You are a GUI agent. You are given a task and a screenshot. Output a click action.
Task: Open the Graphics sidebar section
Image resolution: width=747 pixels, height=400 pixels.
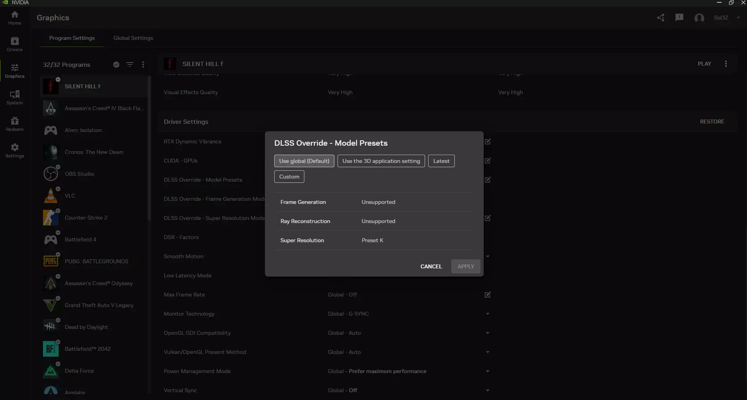(x=14, y=71)
